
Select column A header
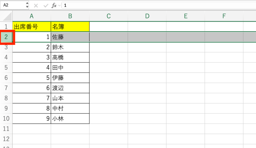tap(32, 16)
